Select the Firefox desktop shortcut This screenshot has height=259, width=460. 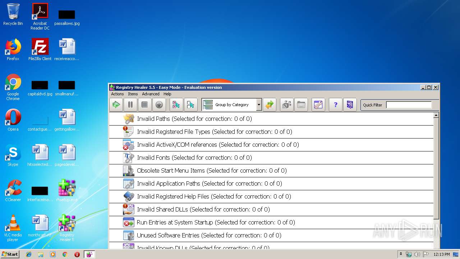(13, 50)
